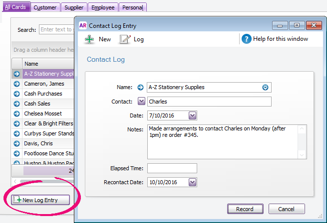The width and height of the screenshot is (327, 223).
Task: Click the Contact field containing Charles
Action: click(209, 102)
